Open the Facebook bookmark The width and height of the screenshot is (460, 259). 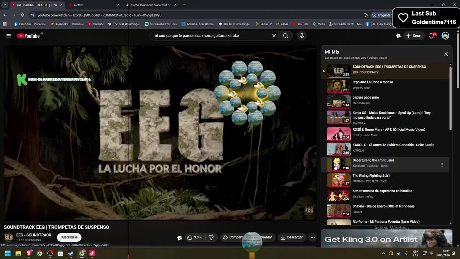click(x=30, y=24)
